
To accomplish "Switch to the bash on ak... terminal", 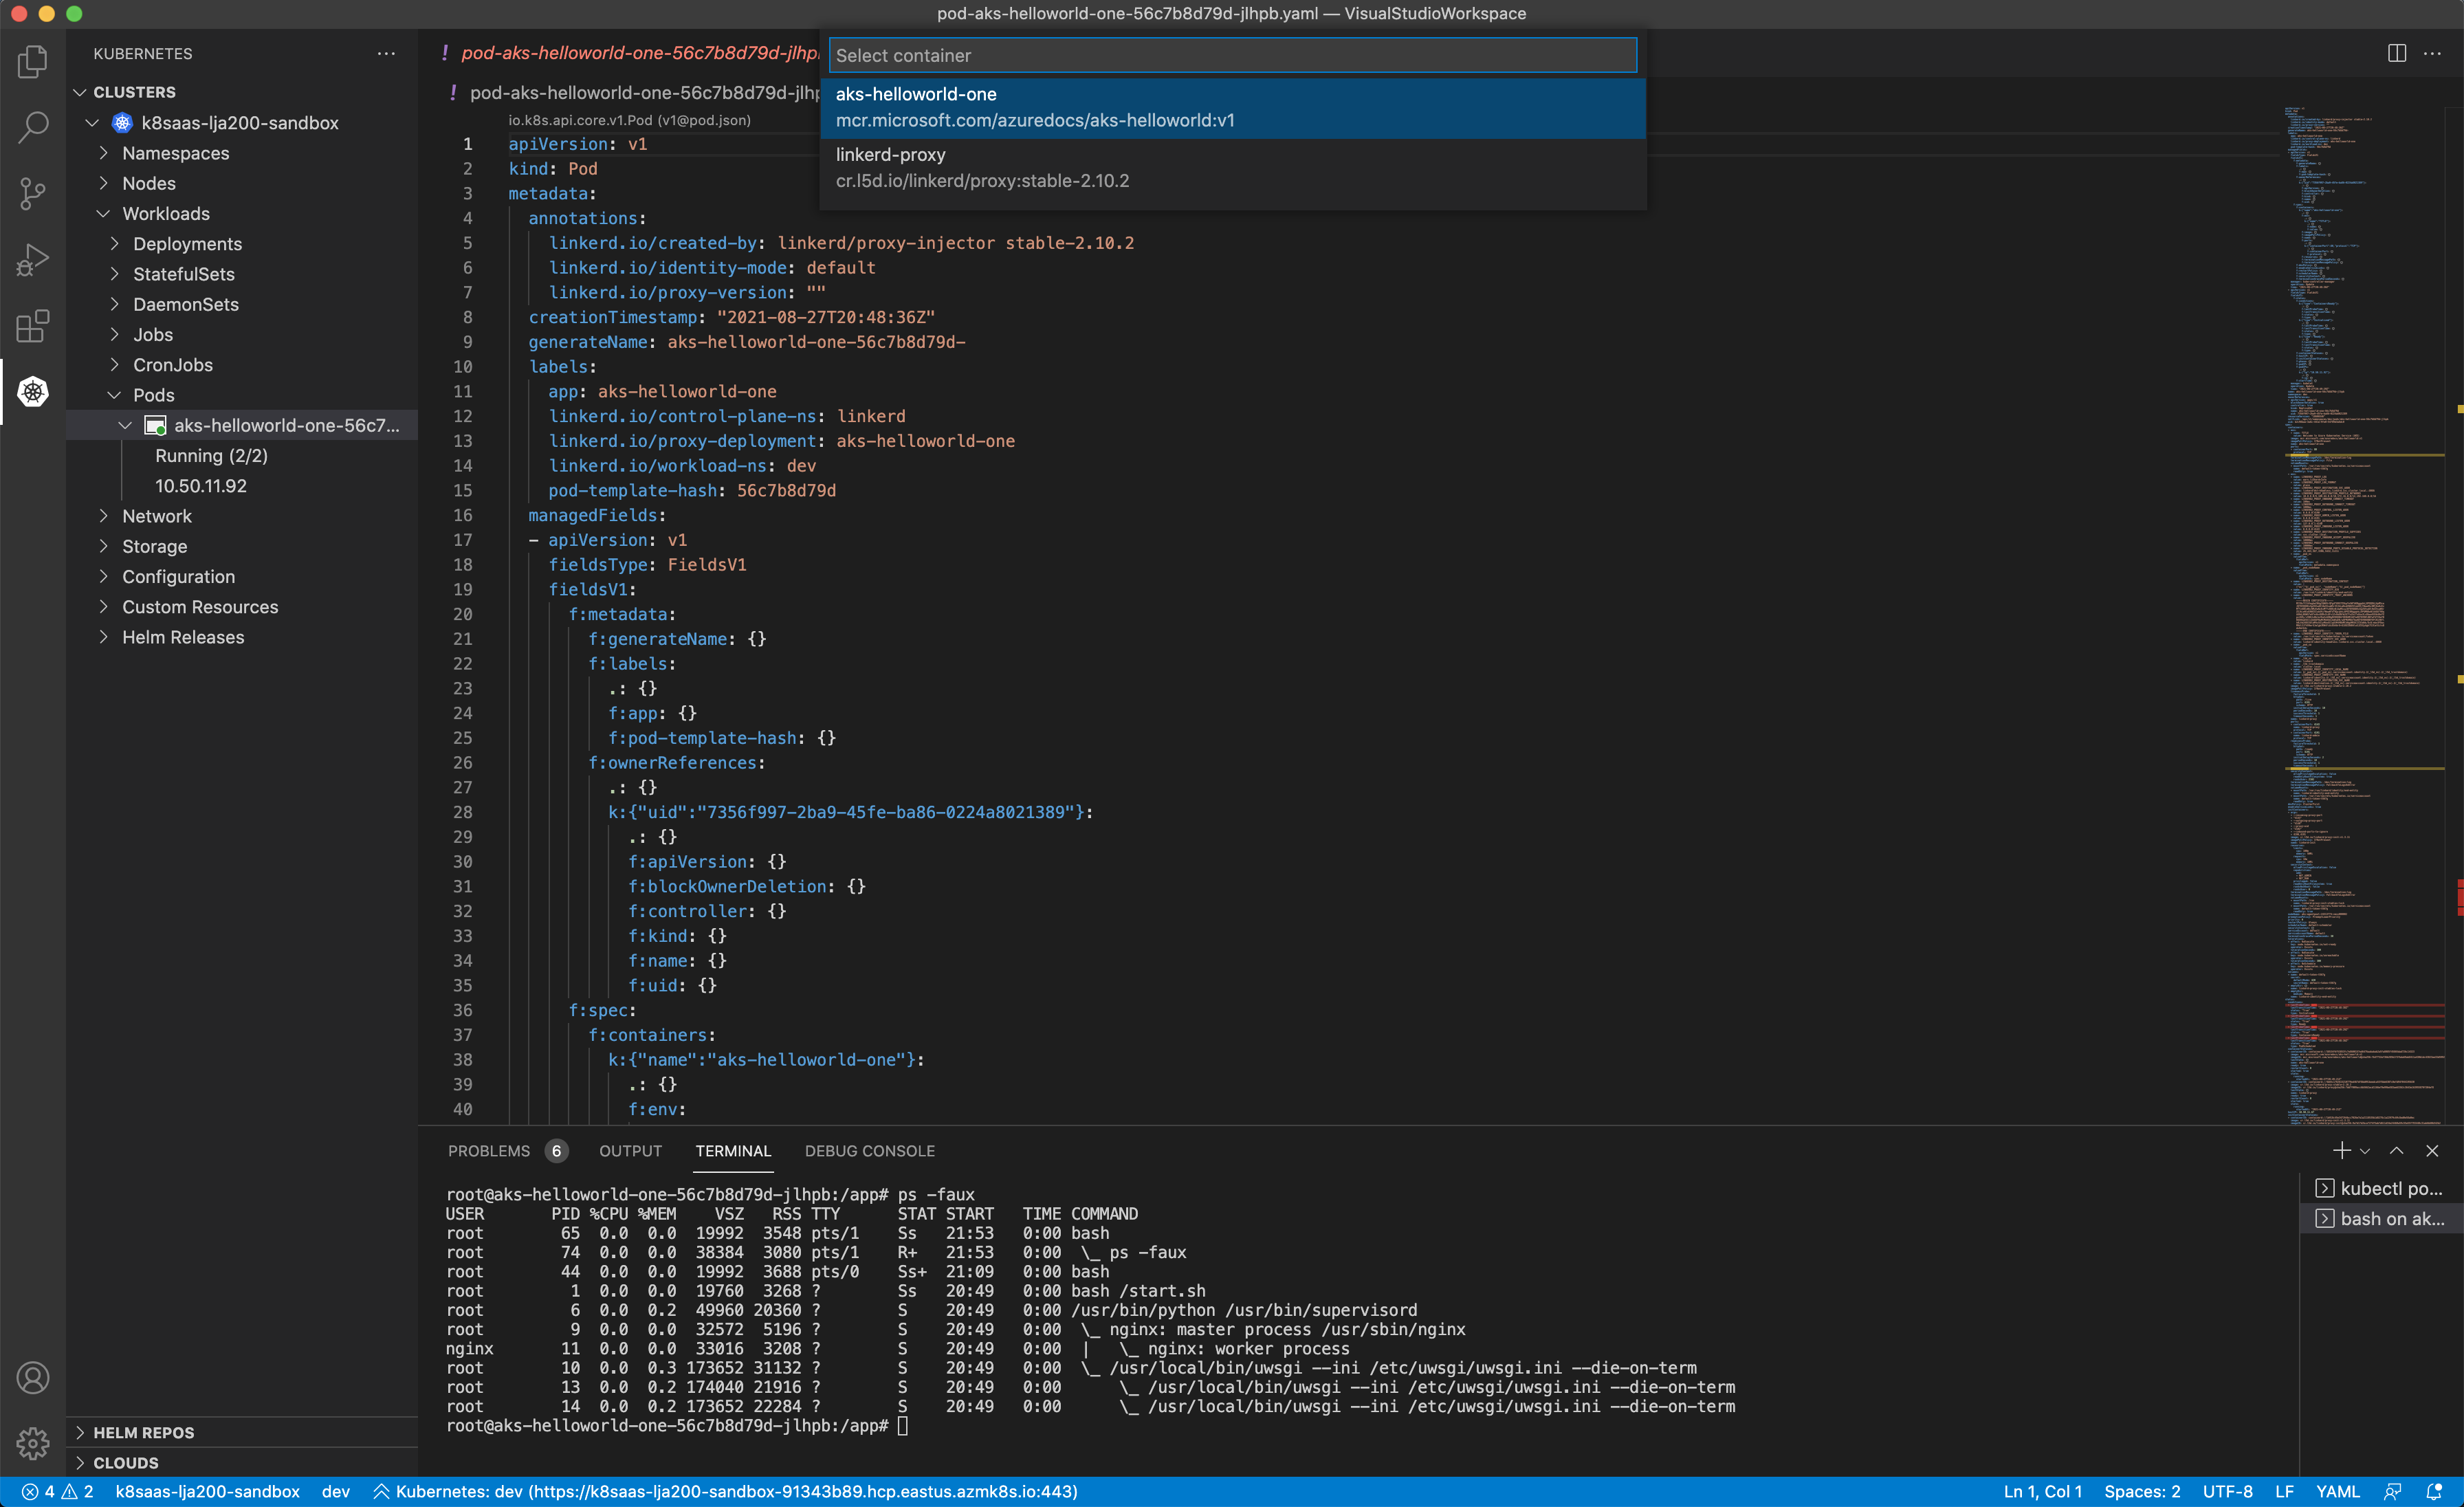I will coord(2381,1218).
